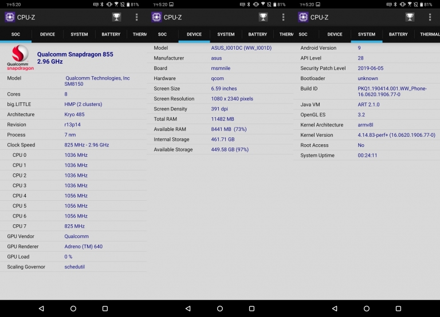Image resolution: width=440 pixels, height=317 pixels.
Task: Switch to the SOC tab in the right screen
Action: pos(303,34)
